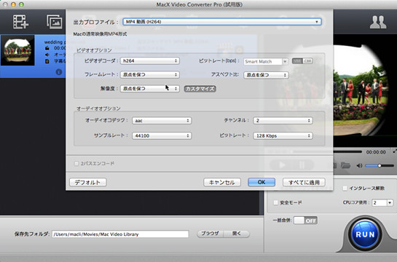Image resolution: width=397 pixels, height=262 pixels.
Task: Click the カスタマイズ button
Action: pyautogui.click(x=200, y=89)
